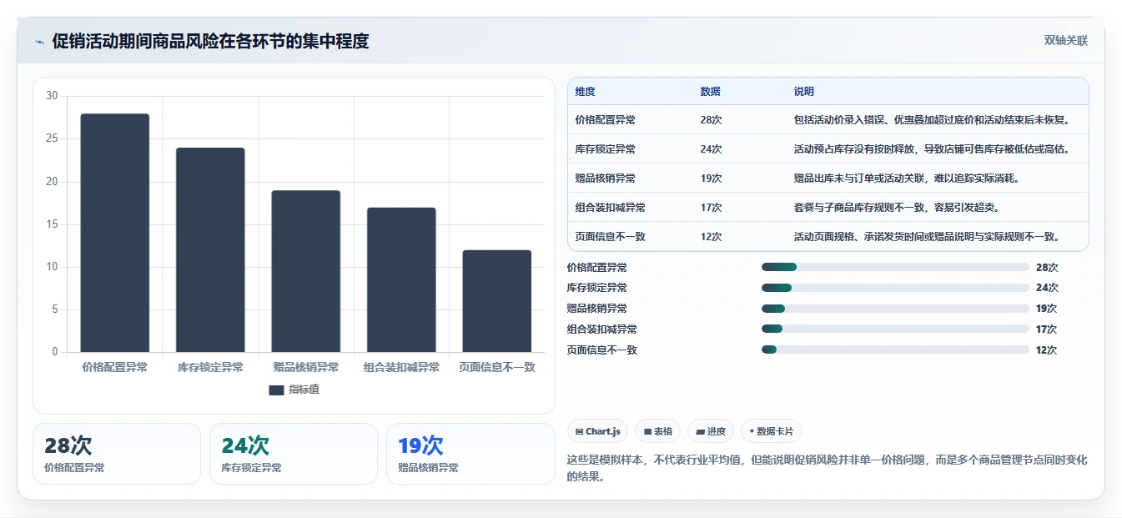The width and height of the screenshot is (1122, 518).
Task: Click the 库存锁定异常 cell in the table
Action: pyautogui.click(x=605, y=149)
